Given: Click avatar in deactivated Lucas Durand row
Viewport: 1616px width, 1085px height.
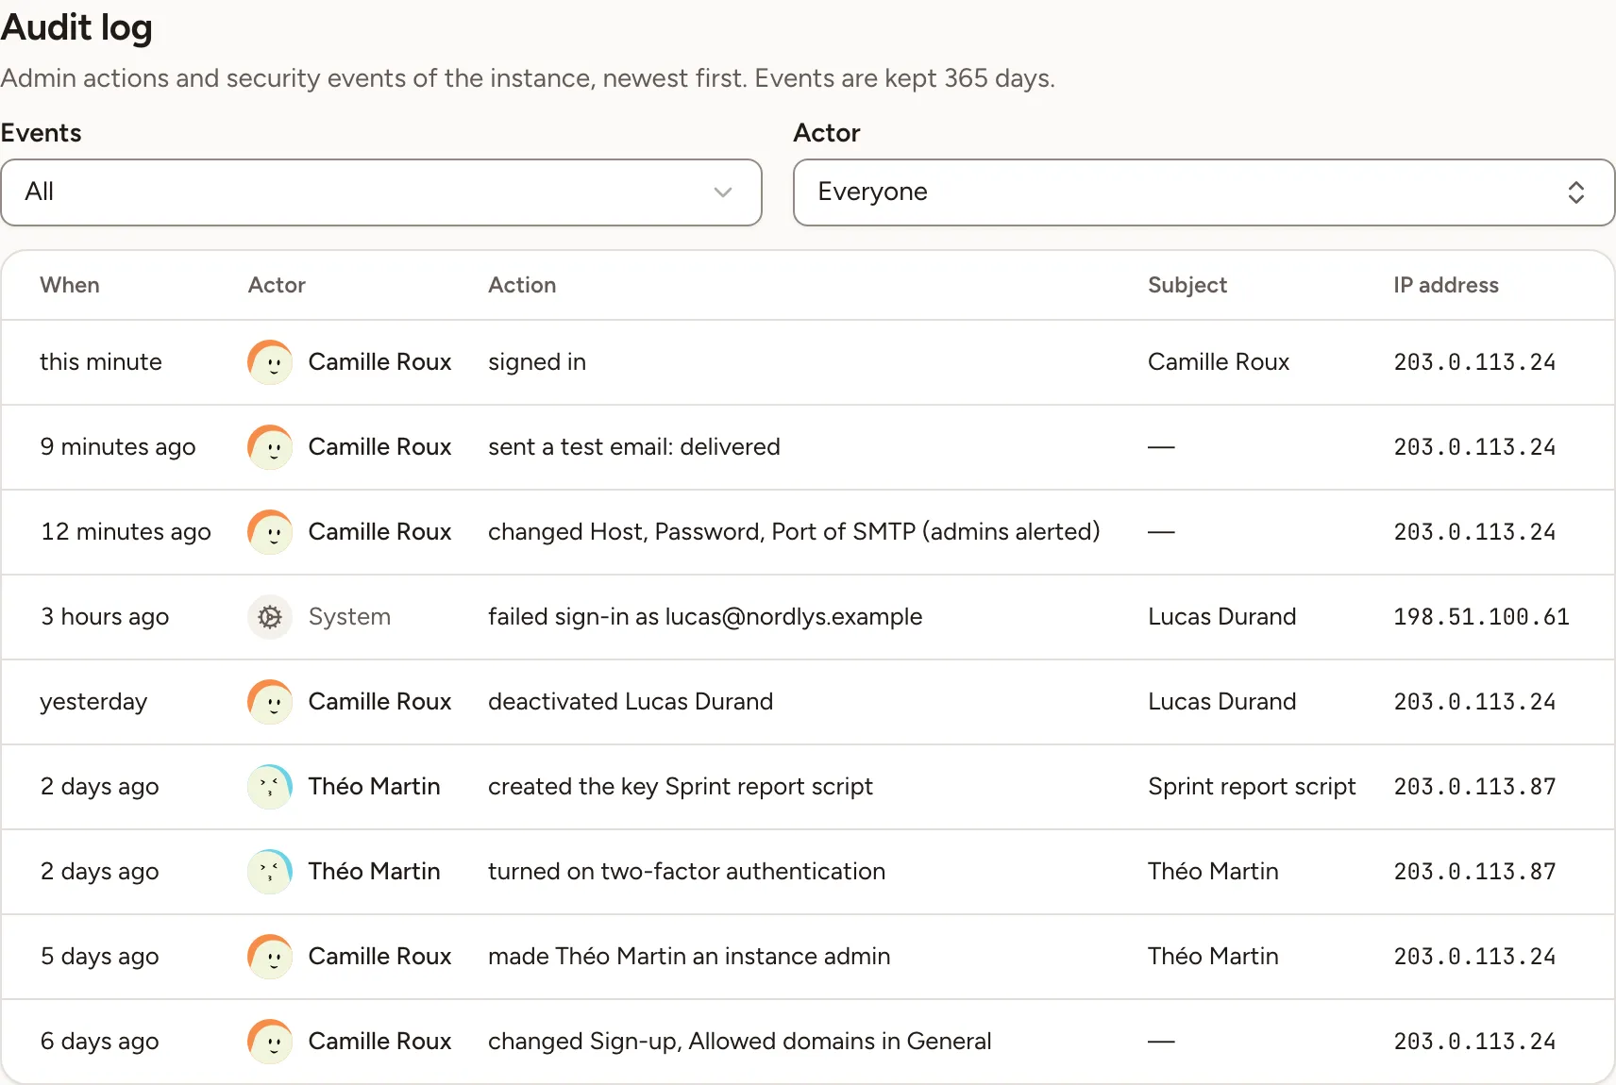Looking at the screenshot, I should tap(270, 702).
